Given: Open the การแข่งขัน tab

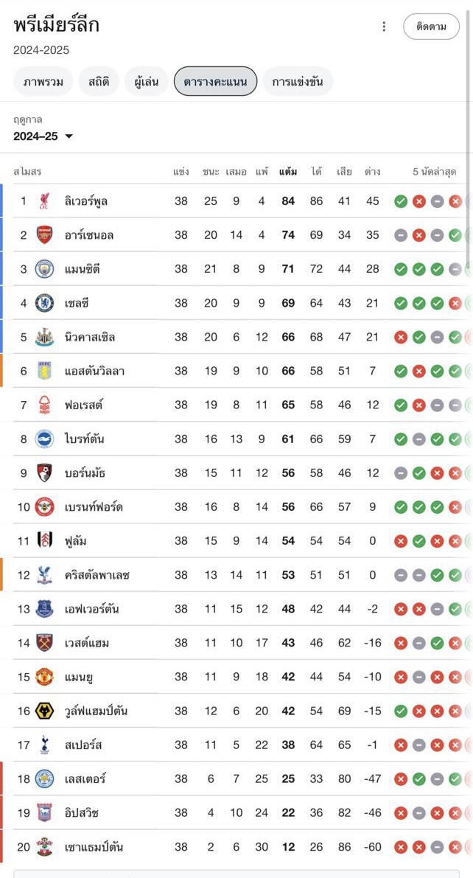Looking at the screenshot, I should [x=298, y=83].
